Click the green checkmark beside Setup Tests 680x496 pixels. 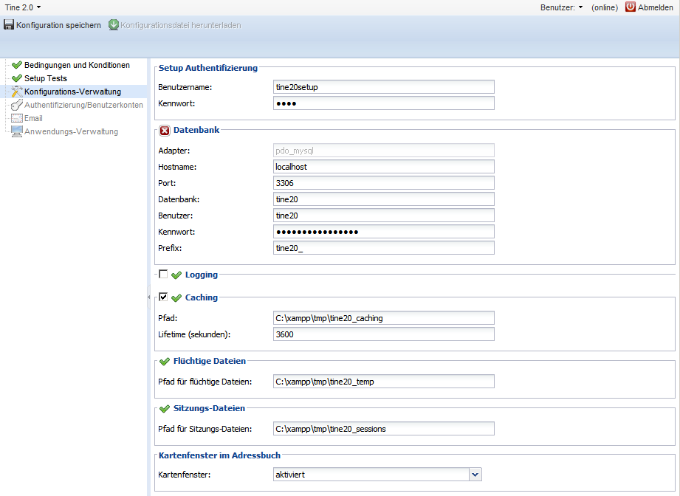(x=17, y=78)
